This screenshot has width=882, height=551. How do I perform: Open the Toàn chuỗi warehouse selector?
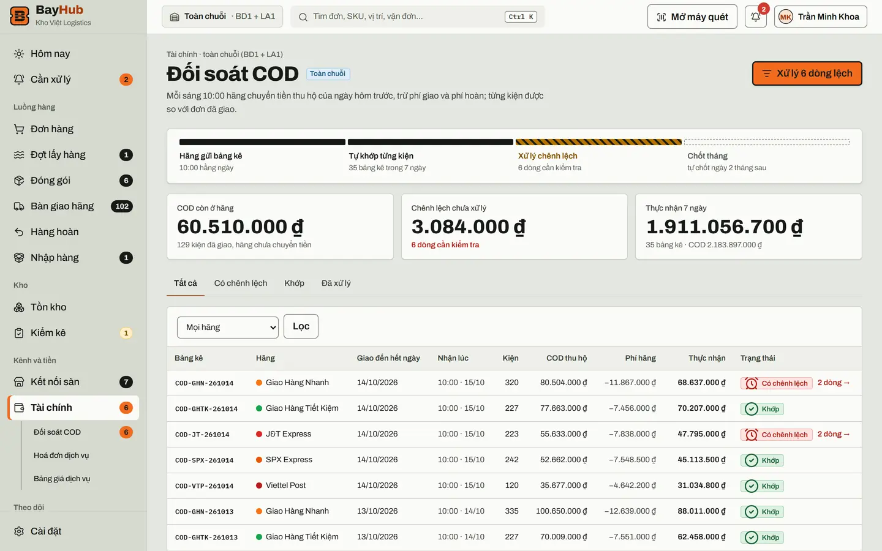click(x=222, y=17)
